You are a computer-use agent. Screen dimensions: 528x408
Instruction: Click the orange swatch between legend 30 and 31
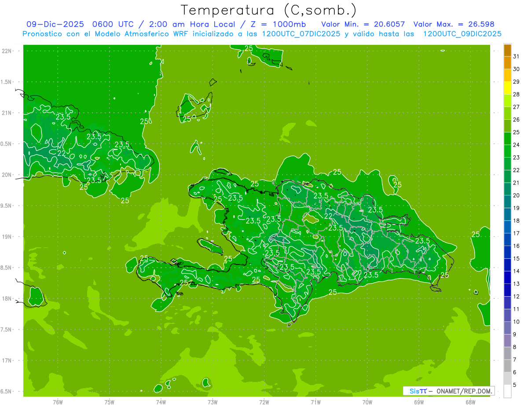[507, 62]
